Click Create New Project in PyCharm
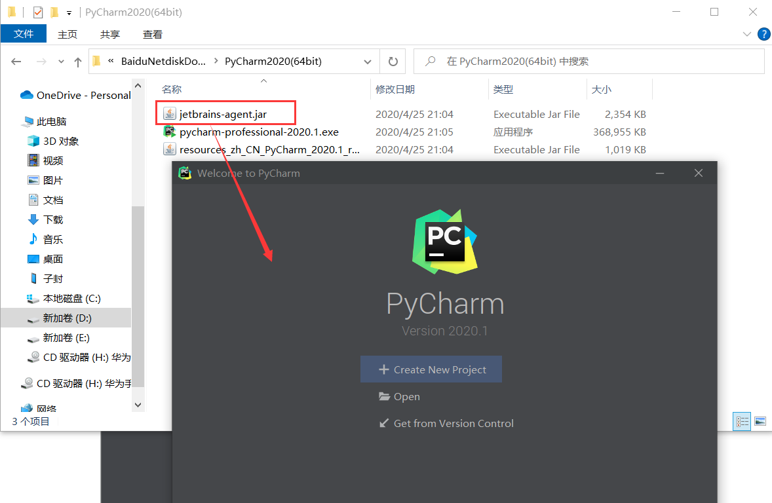The image size is (772, 503). pyautogui.click(x=431, y=369)
